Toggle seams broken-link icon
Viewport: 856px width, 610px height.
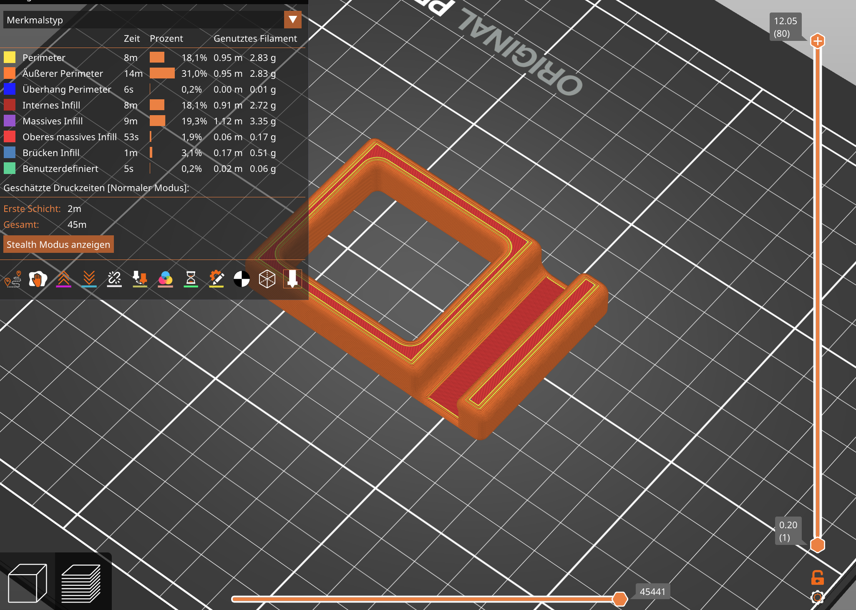coord(114,279)
